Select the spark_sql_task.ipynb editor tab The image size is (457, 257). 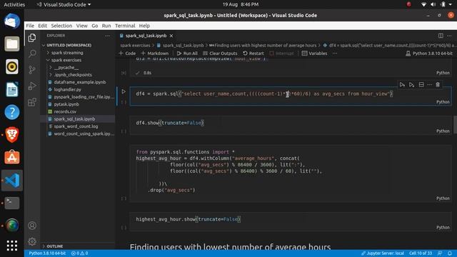click(x=146, y=36)
